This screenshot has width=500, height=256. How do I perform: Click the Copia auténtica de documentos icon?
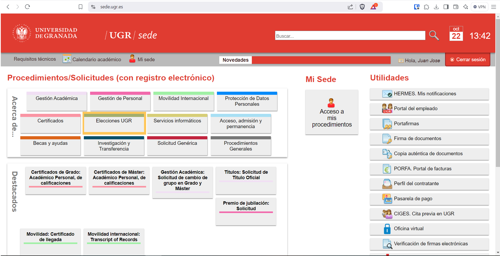tap(387, 154)
